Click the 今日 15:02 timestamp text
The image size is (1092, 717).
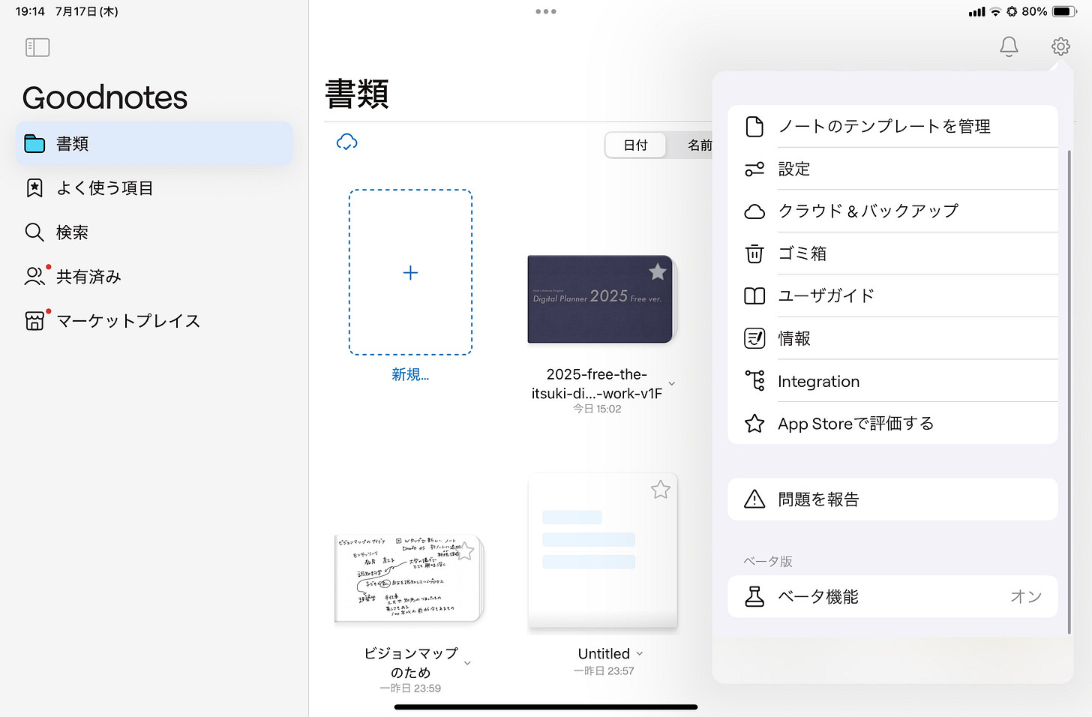click(x=597, y=409)
